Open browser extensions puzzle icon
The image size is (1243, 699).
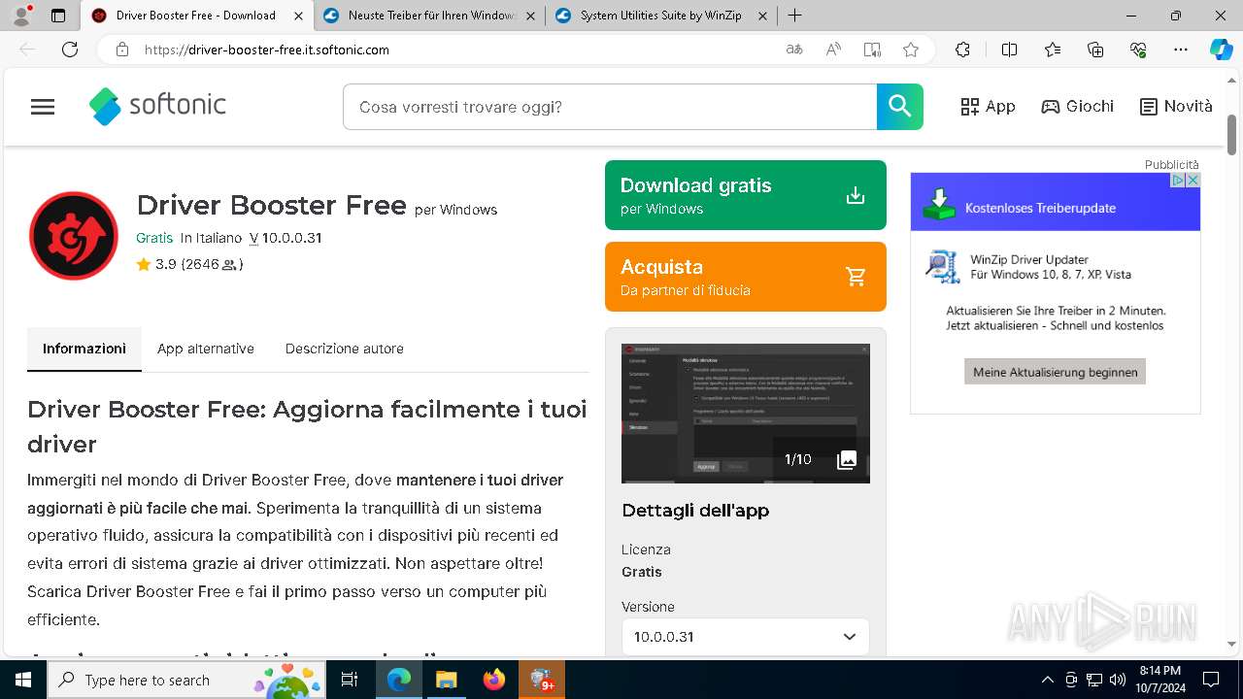[x=962, y=50]
